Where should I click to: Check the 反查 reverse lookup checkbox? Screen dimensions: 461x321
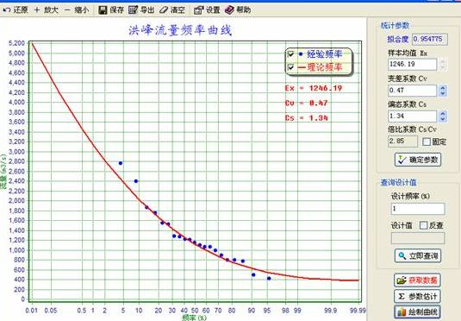pos(423,225)
